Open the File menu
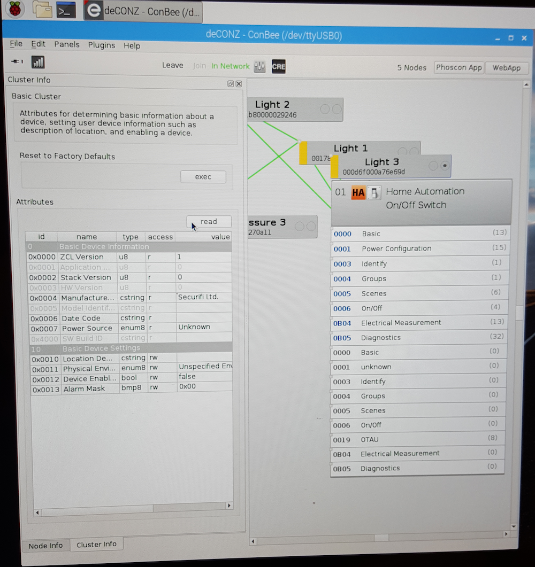This screenshot has height=567, width=535. point(16,44)
